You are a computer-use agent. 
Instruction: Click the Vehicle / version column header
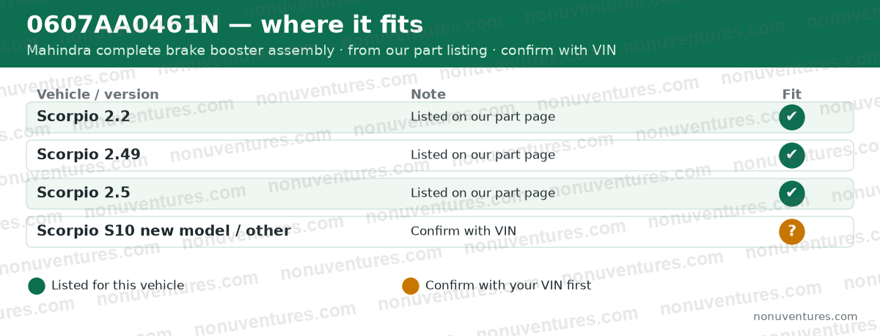click(x=98, y=94)
